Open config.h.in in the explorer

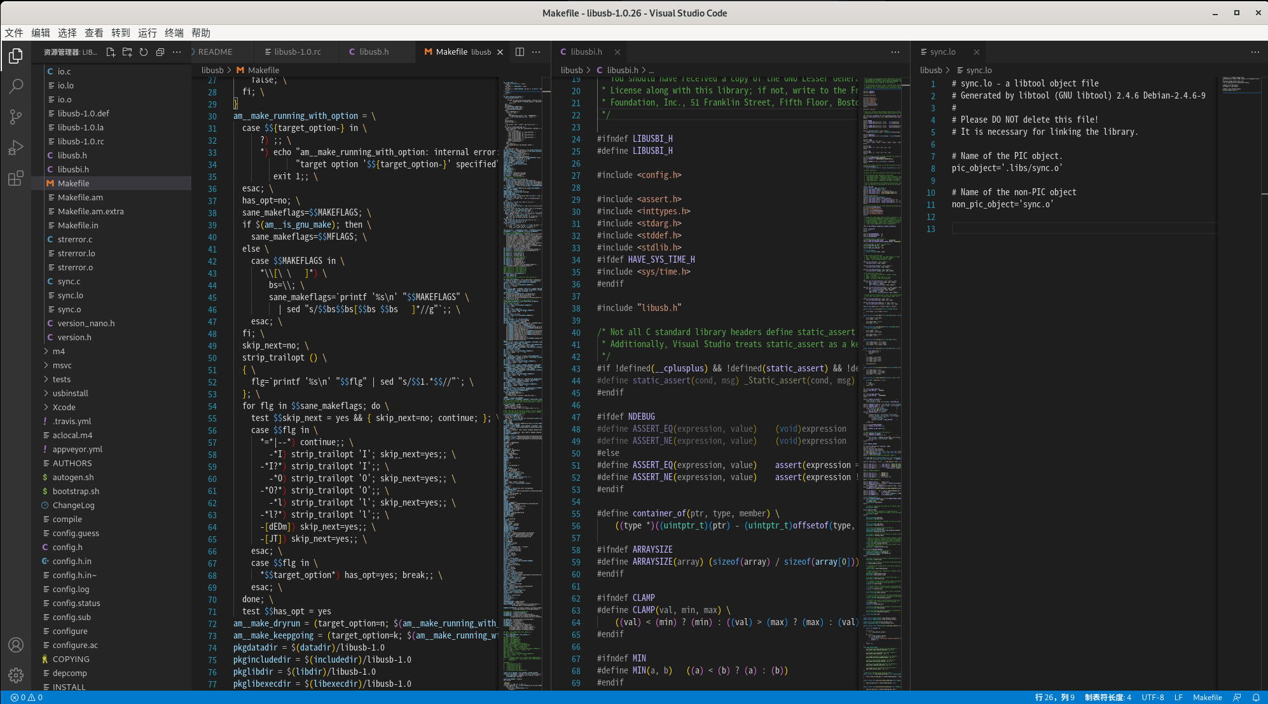tap(111, 562)
